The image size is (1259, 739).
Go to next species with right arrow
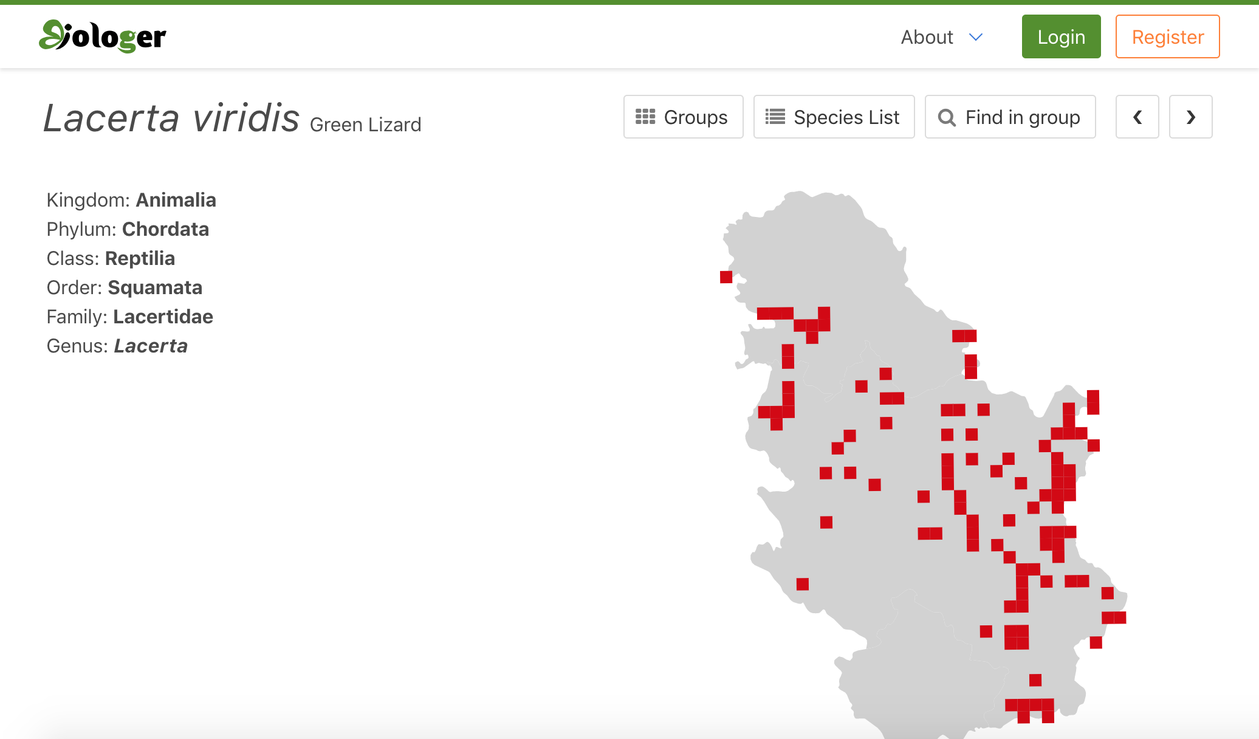pos(1190,117)
